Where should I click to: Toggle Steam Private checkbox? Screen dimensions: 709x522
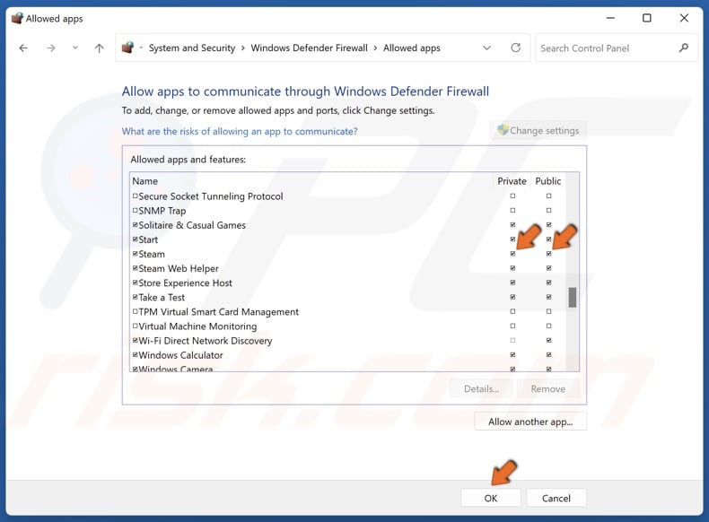512,254
